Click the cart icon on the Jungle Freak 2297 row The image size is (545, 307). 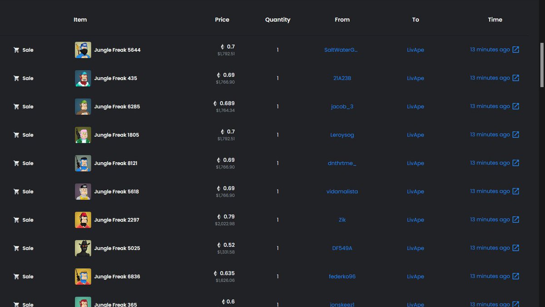pyautogui.click(x=17, y=220)
